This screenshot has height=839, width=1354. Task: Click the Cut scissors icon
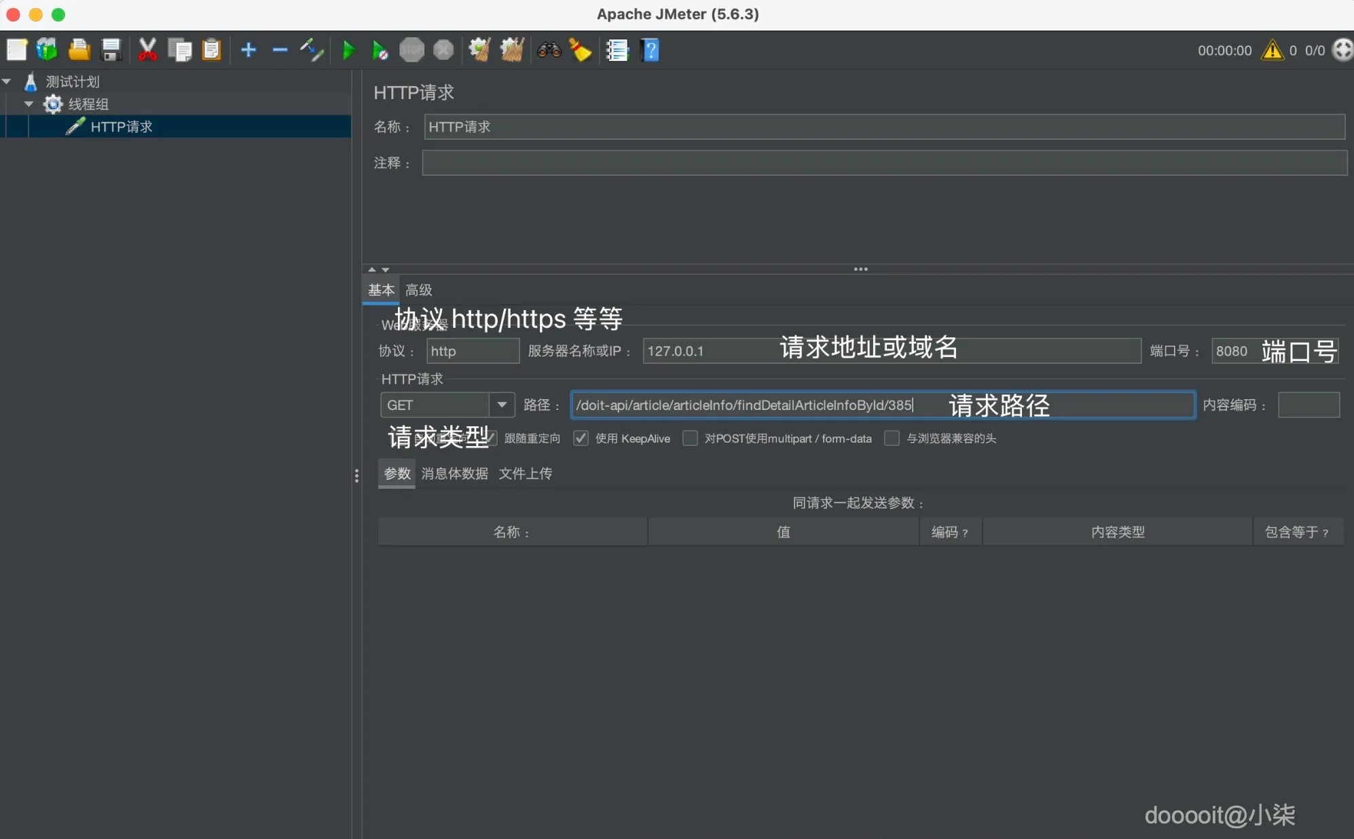pyautogui.click(x=147, y=50)
